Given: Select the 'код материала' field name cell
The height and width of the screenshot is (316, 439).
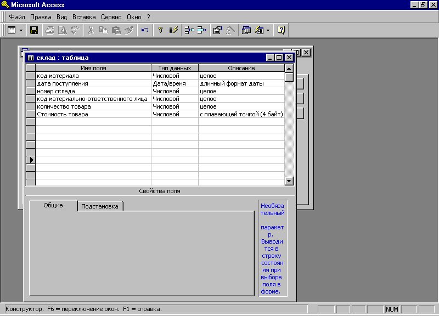Looking at the screenshot, I should tap(93, 76).
